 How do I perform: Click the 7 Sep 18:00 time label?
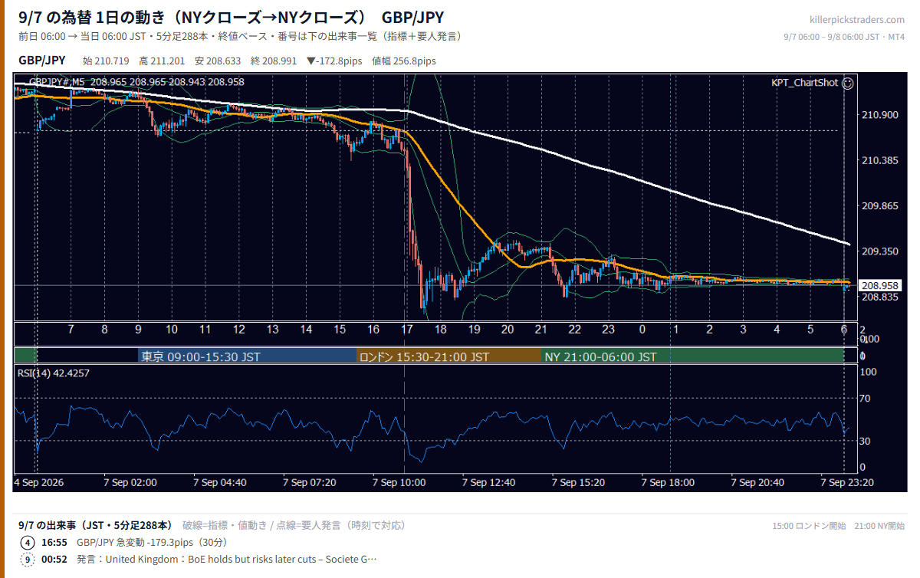pyautogui.click(x=669, y=482)
